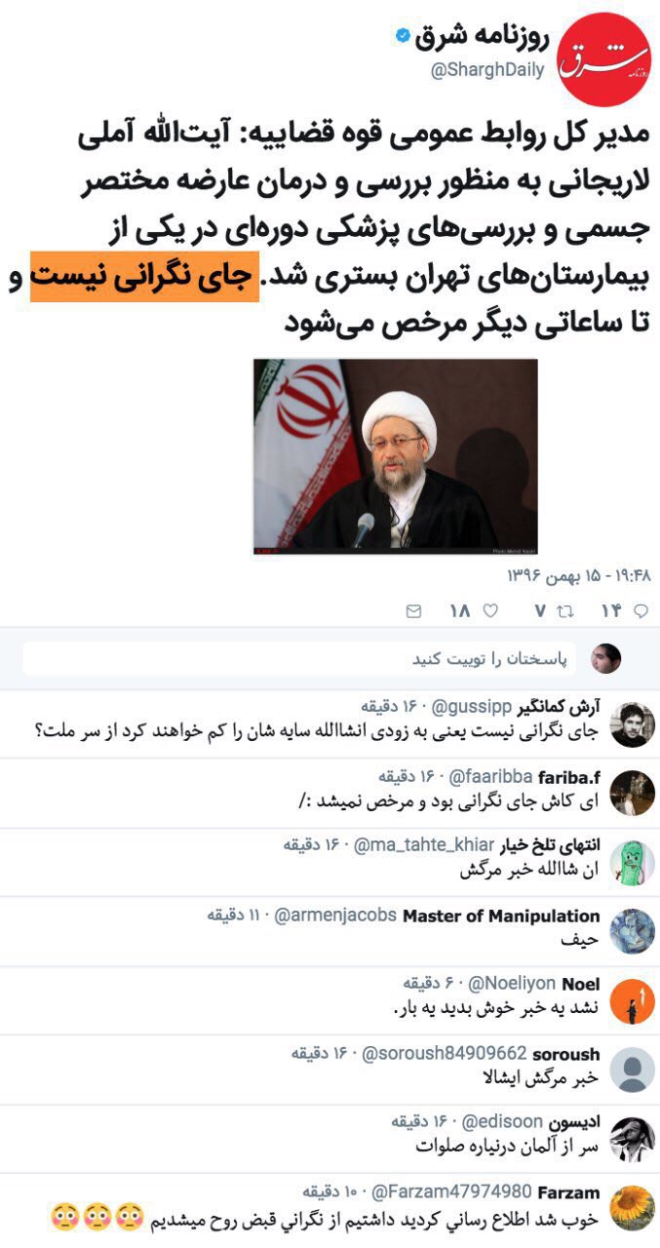Click the envelope direct message icon
This screenshot has height=1248, width=660.
coord(413,611)
